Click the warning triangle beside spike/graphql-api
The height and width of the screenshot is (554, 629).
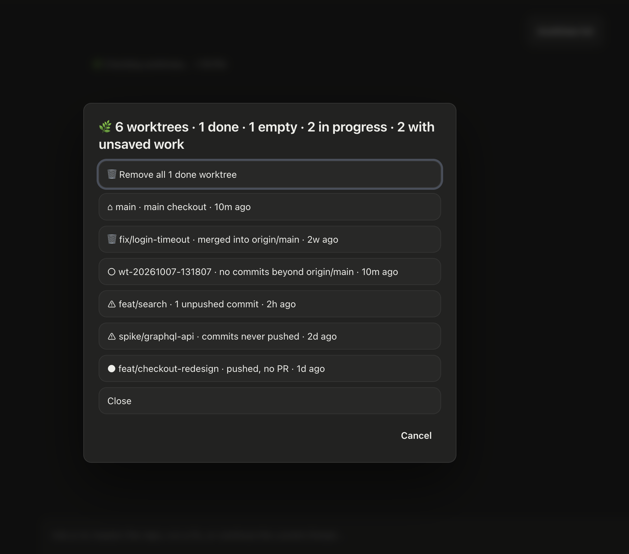(112, 336)
